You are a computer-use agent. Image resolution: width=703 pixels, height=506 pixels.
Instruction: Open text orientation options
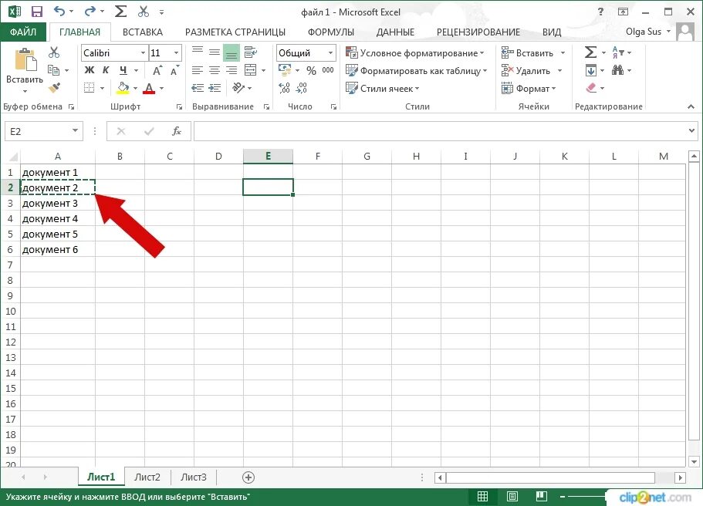tap(238, 88)
